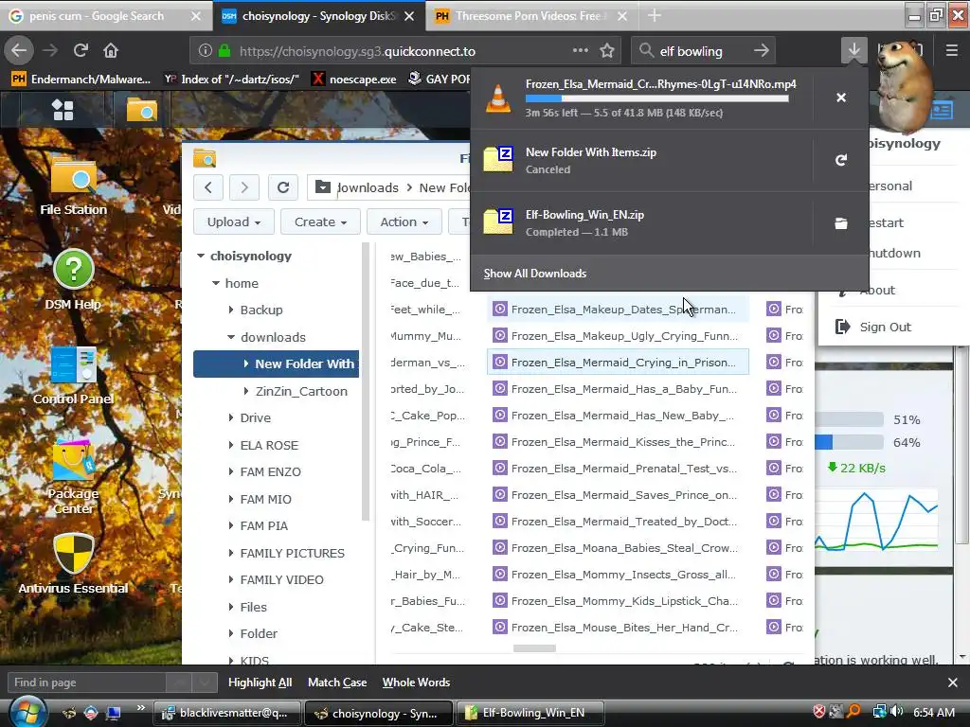Go to the Firefox home page
Image resolution: width=970 pixels, height=727 pixels.
(111, 50)
